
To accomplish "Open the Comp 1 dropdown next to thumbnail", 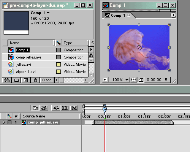I will [x=48, y=13].
